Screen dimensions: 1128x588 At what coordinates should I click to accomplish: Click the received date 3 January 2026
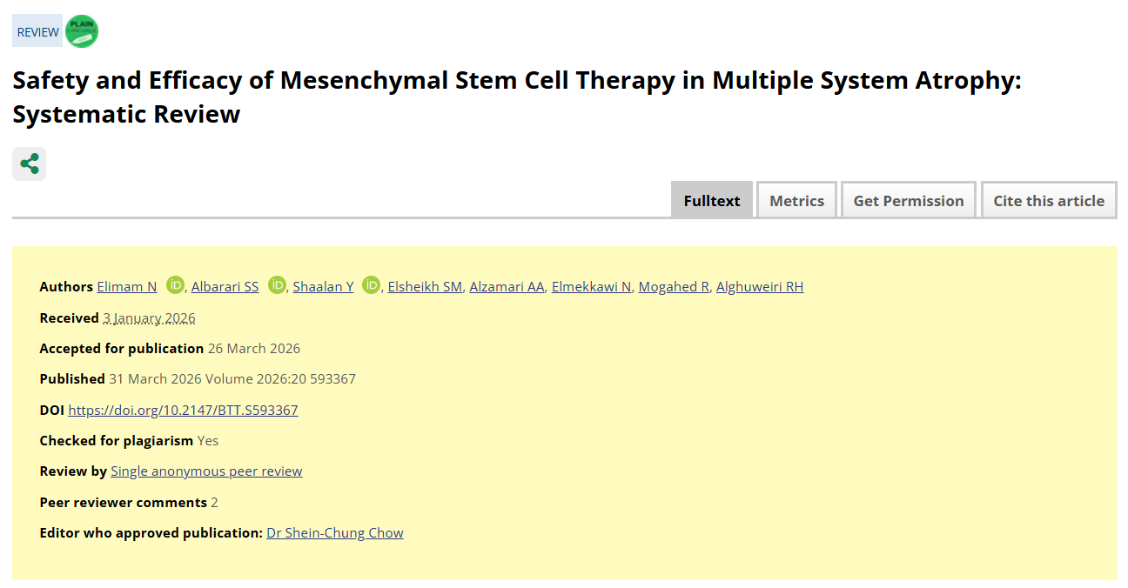pos(149,318)
